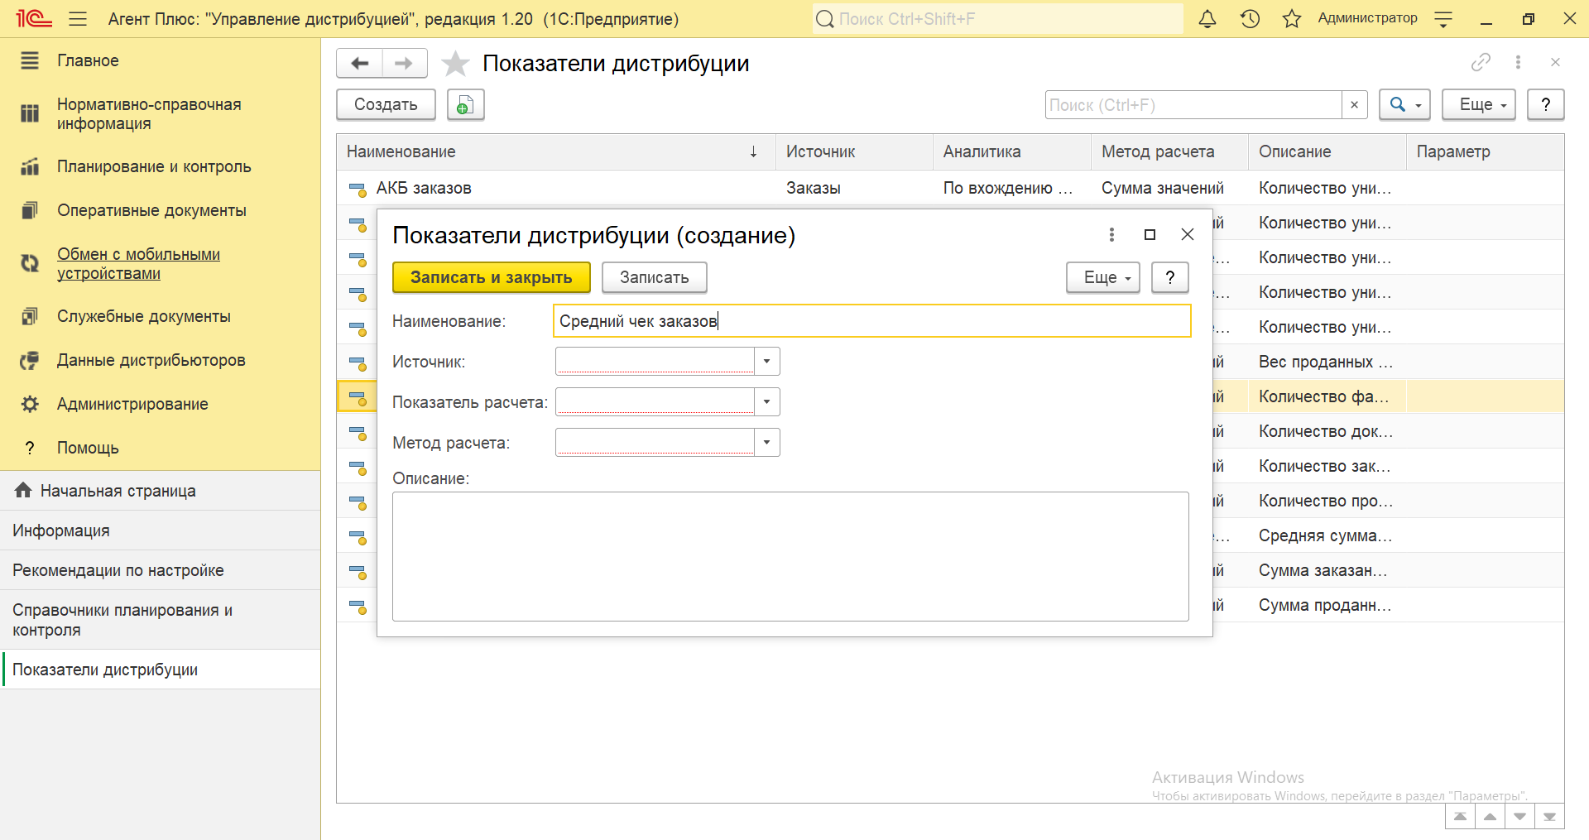Click Вес проданных description cell
Image resolution: width=1589 pixels, height=840 pixels.
point(1326,362)
